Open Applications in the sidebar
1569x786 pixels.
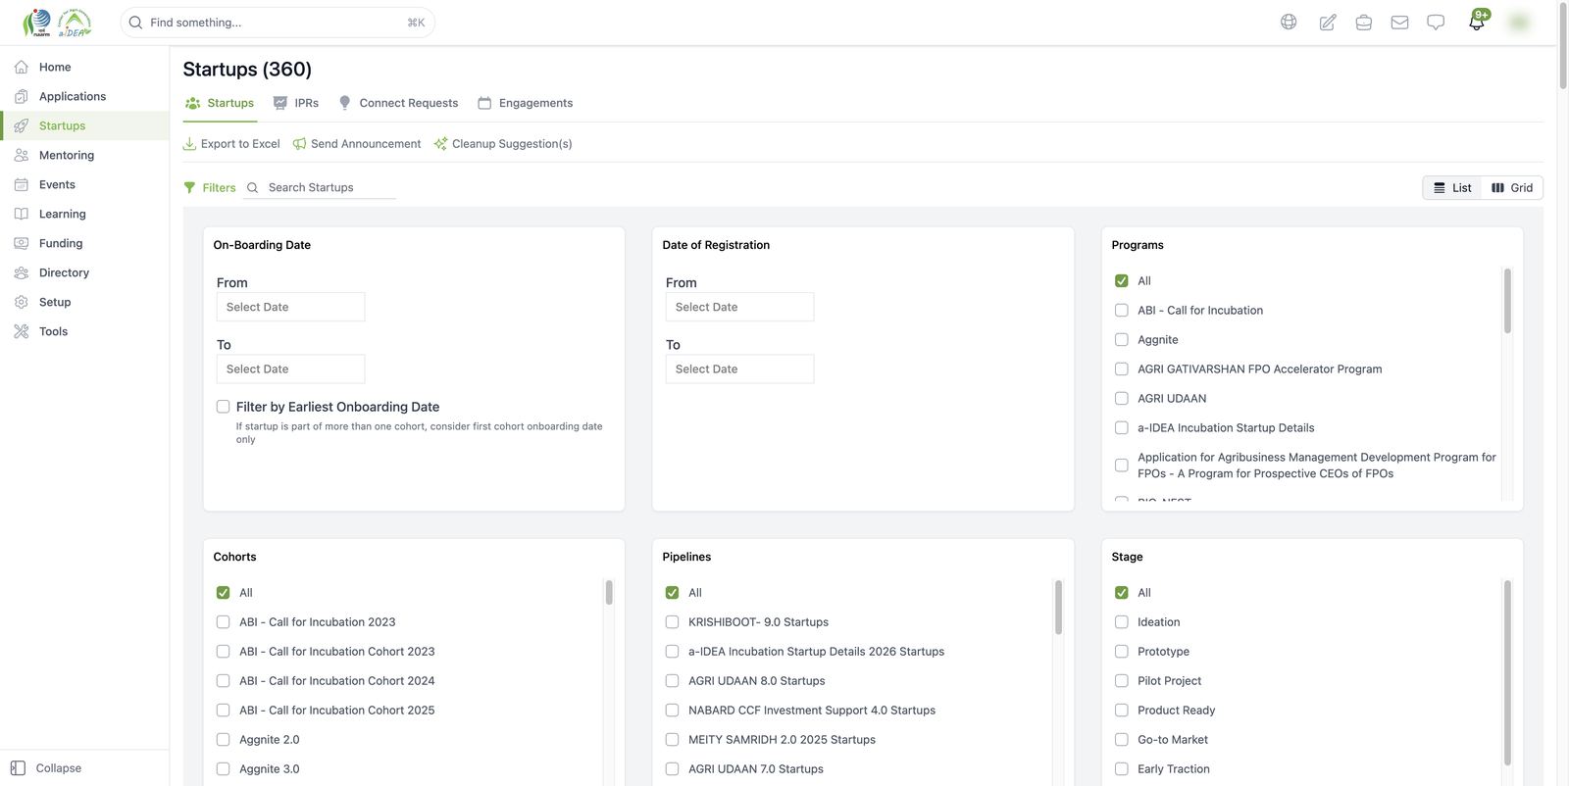84,96
